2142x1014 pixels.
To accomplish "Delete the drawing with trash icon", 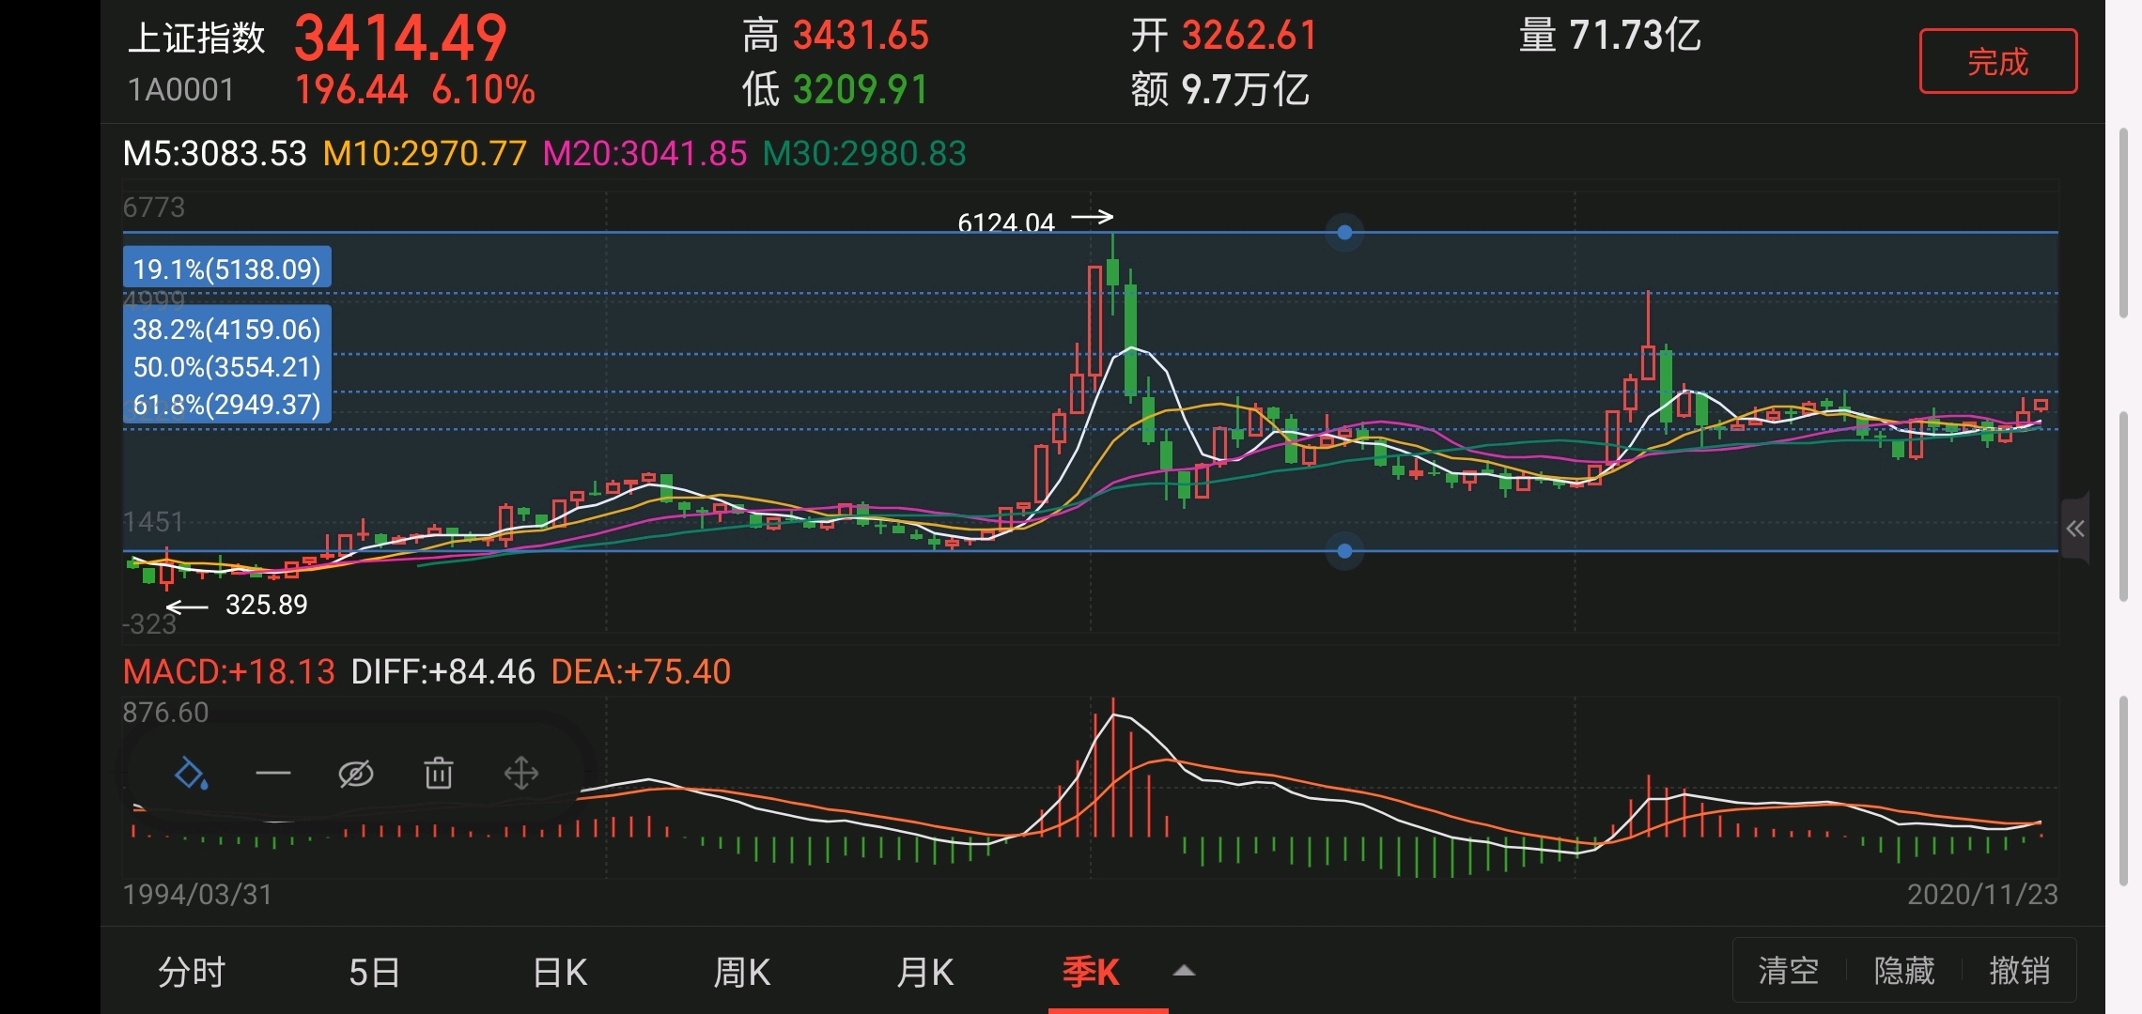I will click(x=439, y=774).
